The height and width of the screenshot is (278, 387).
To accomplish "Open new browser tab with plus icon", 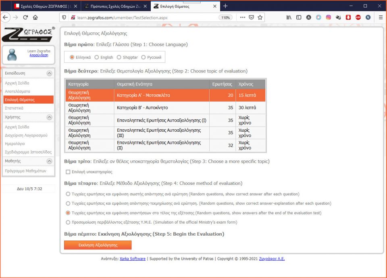I will pos(225,6).
